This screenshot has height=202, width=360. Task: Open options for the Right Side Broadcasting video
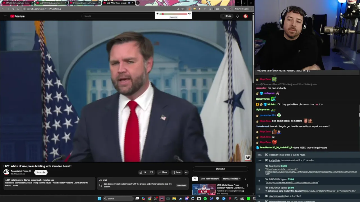pyautogui.click(x=247, y=185)
